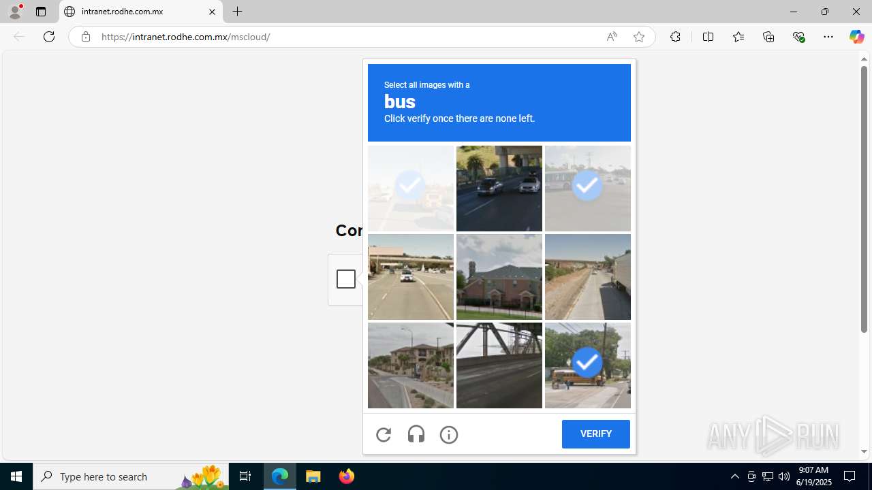Screen dimensions: 872x490
Task: Open Microsoft Edge taskbar icon
Action: tap(280, 476)
